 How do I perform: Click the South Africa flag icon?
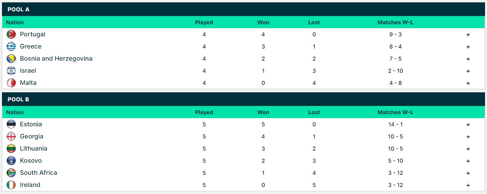pyautogui.click(x=11, y=173)
